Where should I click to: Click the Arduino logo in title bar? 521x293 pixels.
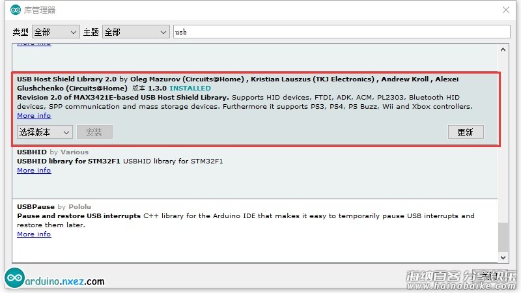coord(16,10)
